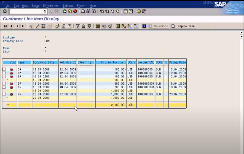The image size is (244, 154).
Task: Click the Clearing column header
Action: [86, 62]
